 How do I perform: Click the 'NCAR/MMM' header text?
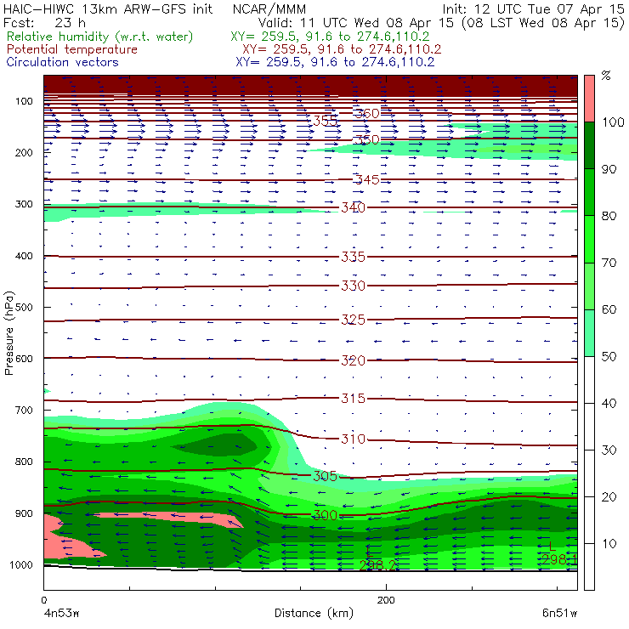click(x=269, y=9)
